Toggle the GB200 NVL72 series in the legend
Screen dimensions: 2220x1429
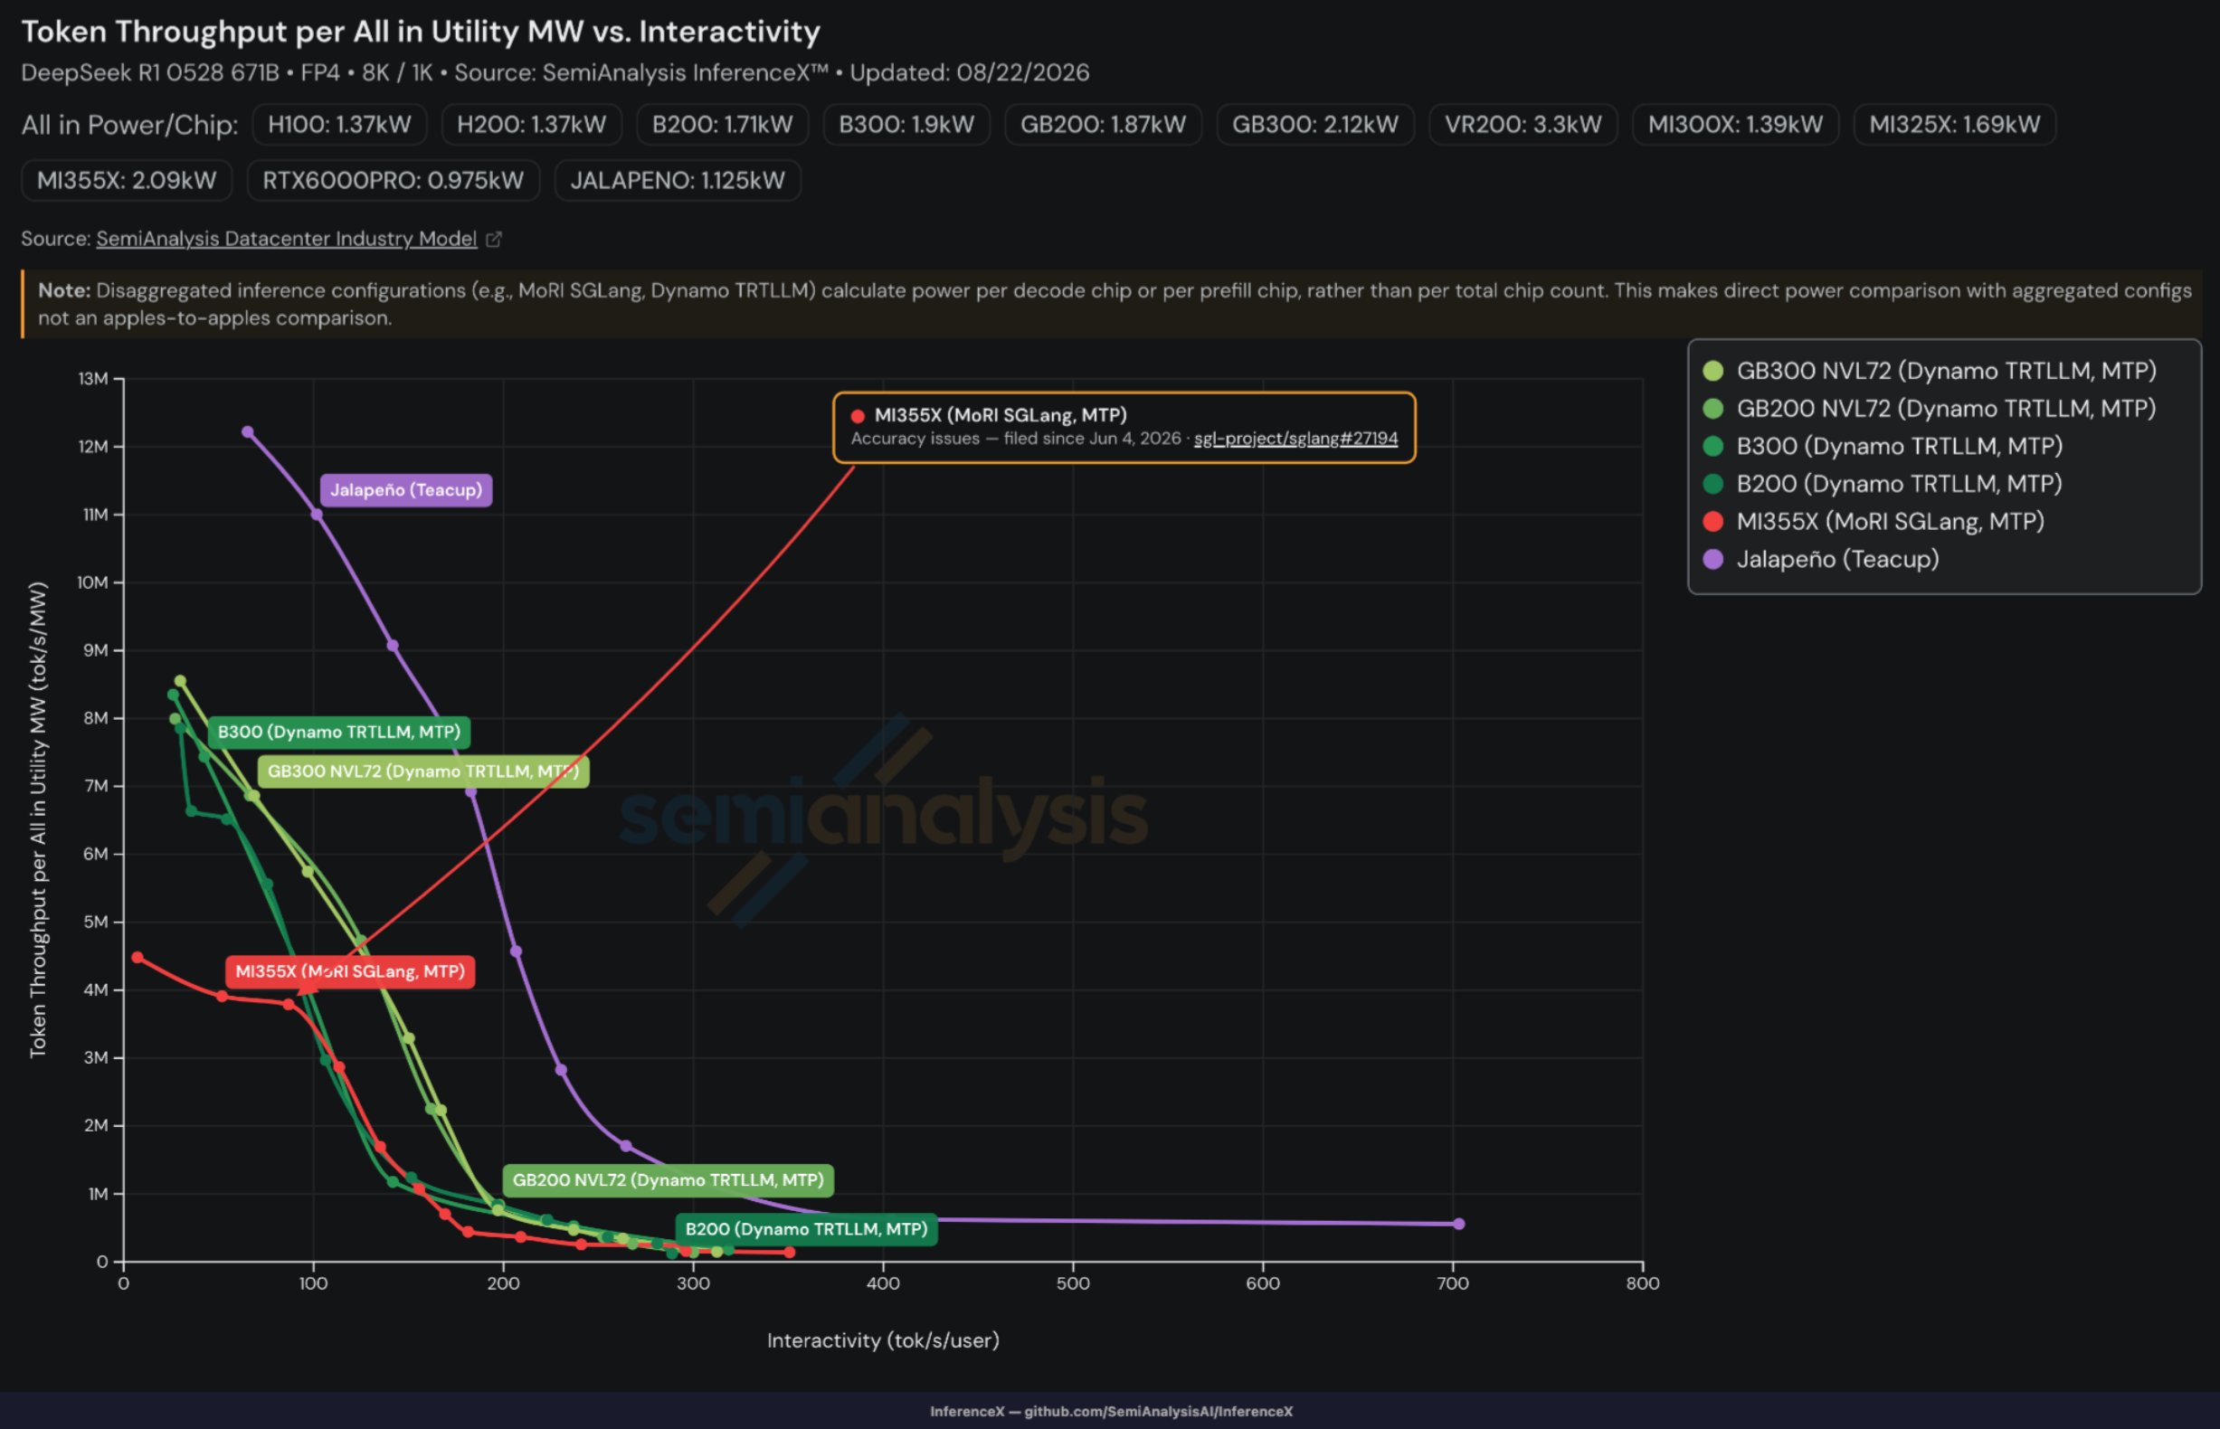pos(1930,408)
